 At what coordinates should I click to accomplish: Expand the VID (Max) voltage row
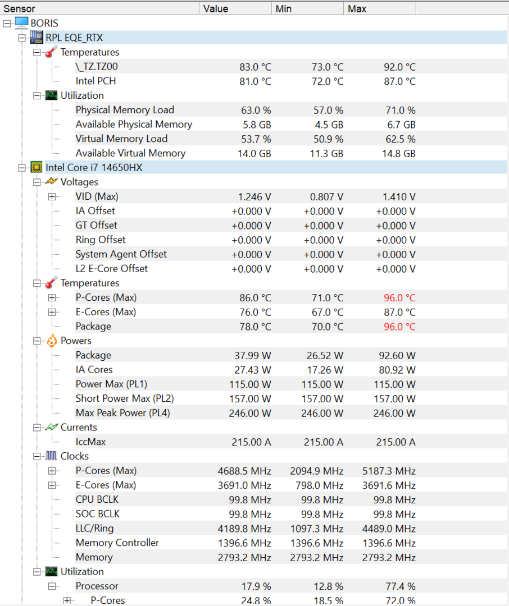pyautogui.click(x=52, y=196)
